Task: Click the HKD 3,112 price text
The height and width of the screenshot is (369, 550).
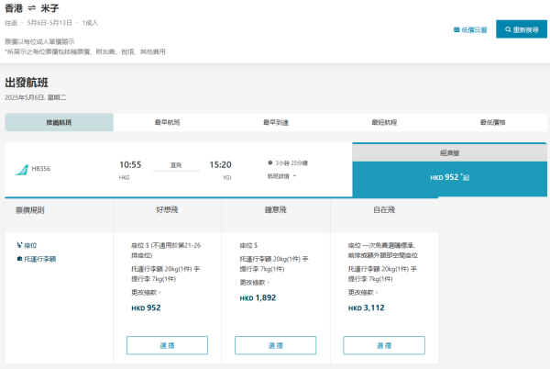Action: 366,307
